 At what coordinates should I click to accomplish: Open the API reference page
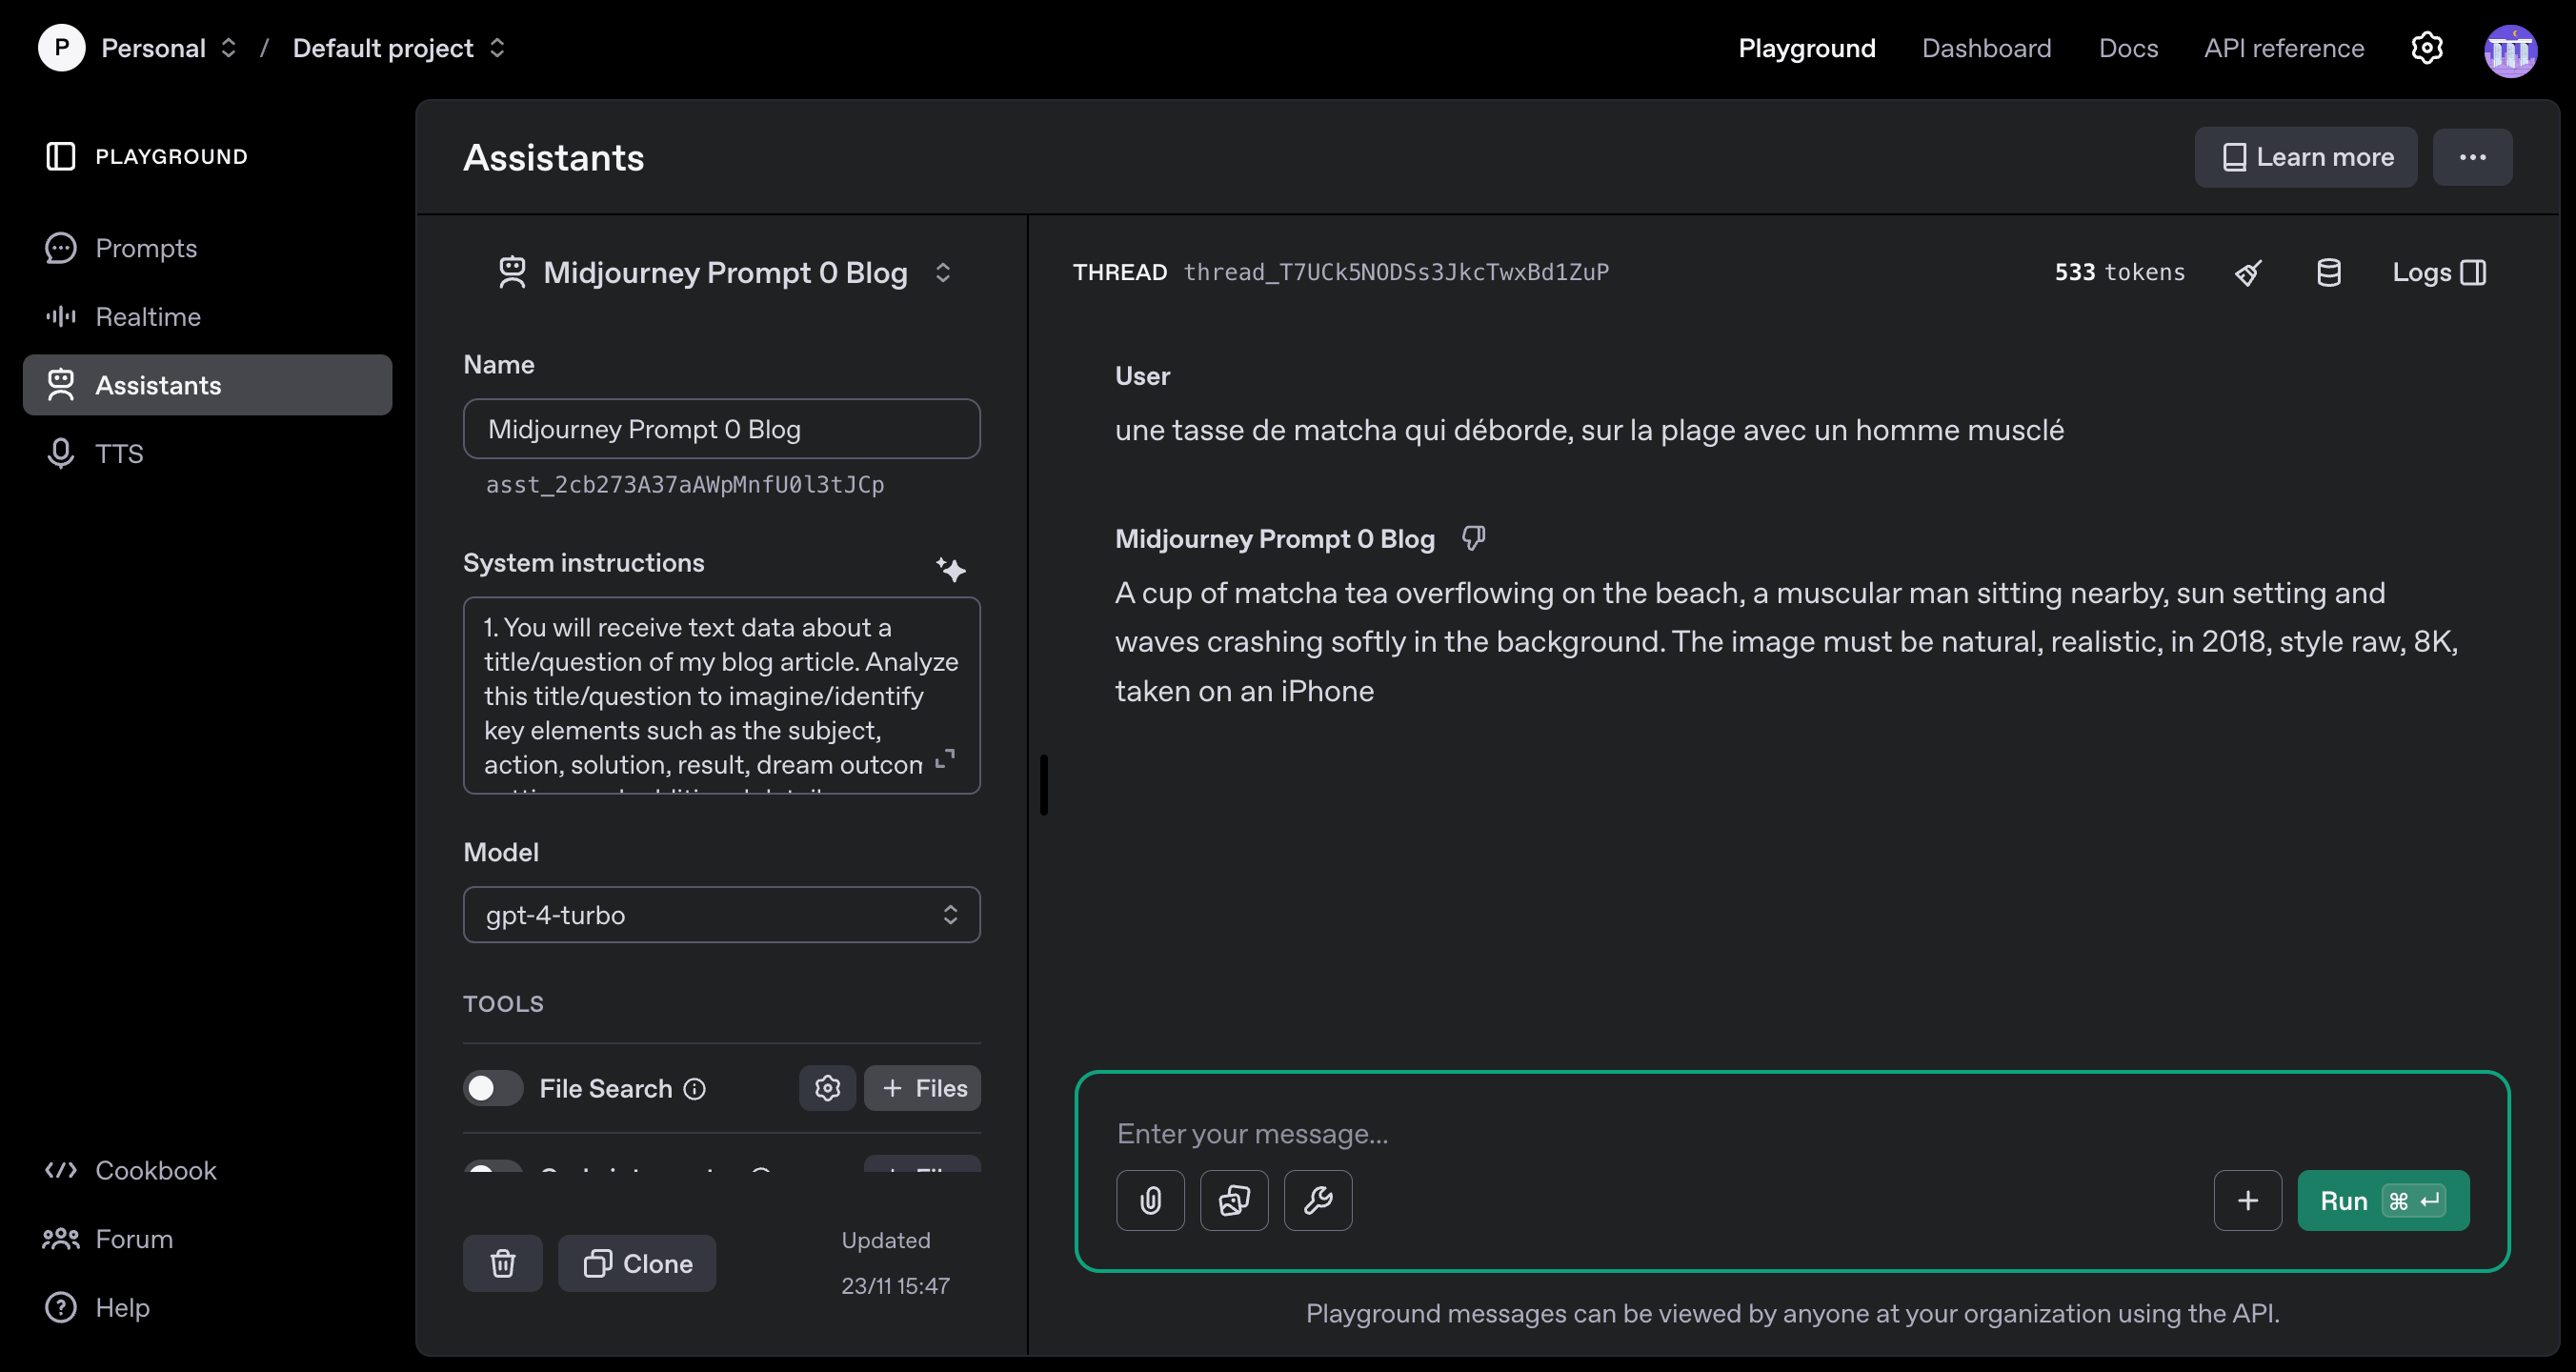click(2284, 48)
